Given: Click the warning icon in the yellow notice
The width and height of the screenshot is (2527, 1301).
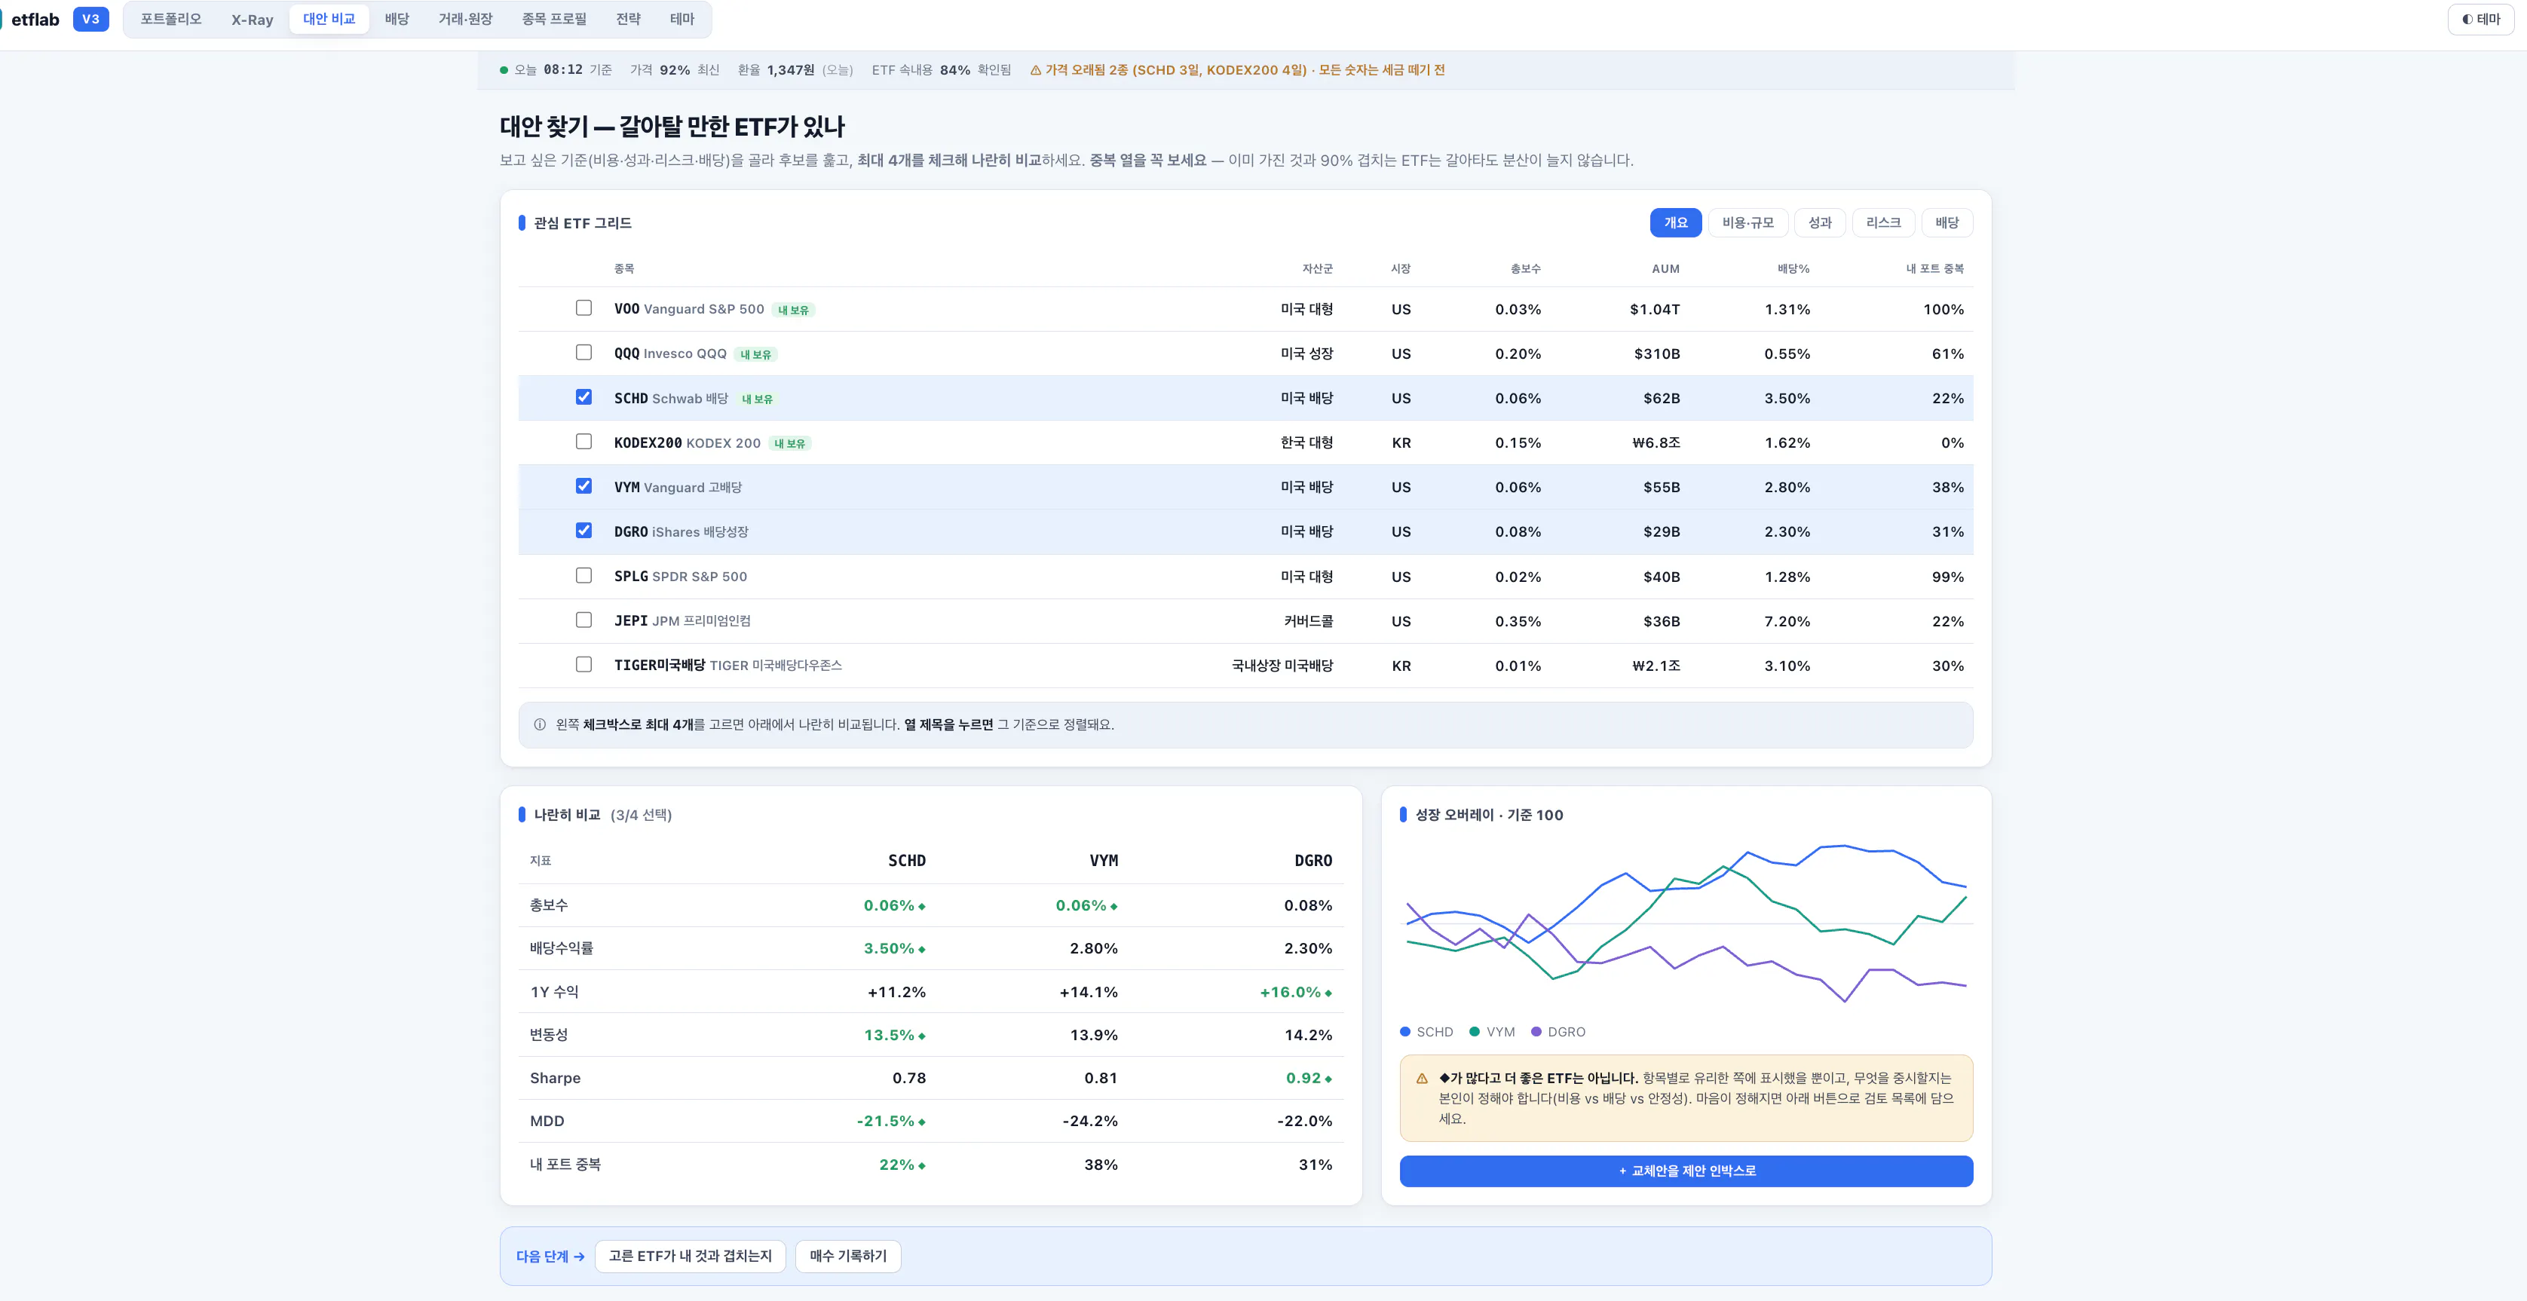Looking at the screenshot, I should [1422, 1079].
